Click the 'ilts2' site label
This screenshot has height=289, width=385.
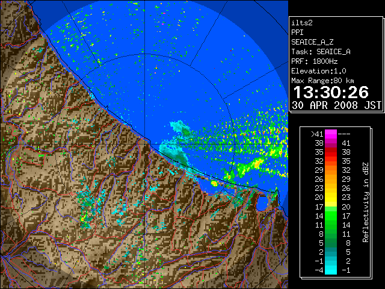point(302,23)
